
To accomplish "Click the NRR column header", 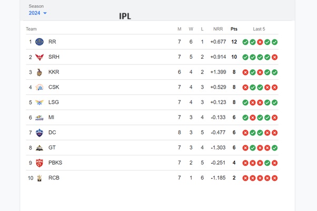I will [x=218, y=29].
